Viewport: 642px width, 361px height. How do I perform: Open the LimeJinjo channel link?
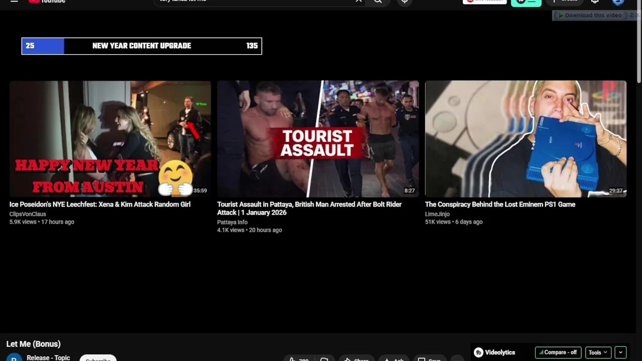[437, 214]
